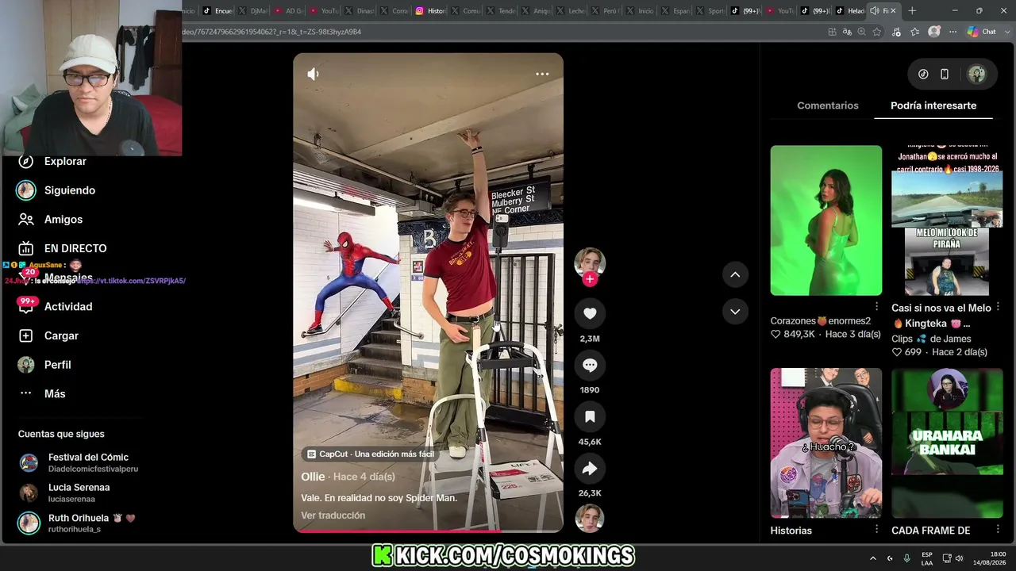Open the Melo mi look de piraña thumbnail
This screenshot has height=571, width=1016.
pos(947,220)
